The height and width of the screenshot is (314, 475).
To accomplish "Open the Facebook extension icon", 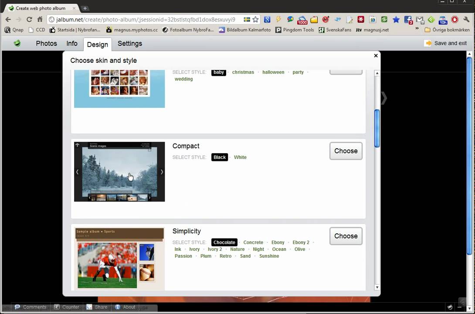I will click(x=408, y=20).
